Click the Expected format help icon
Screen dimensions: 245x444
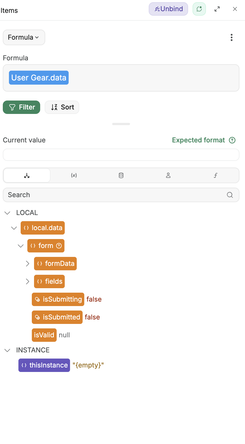[x=232, y=140]
